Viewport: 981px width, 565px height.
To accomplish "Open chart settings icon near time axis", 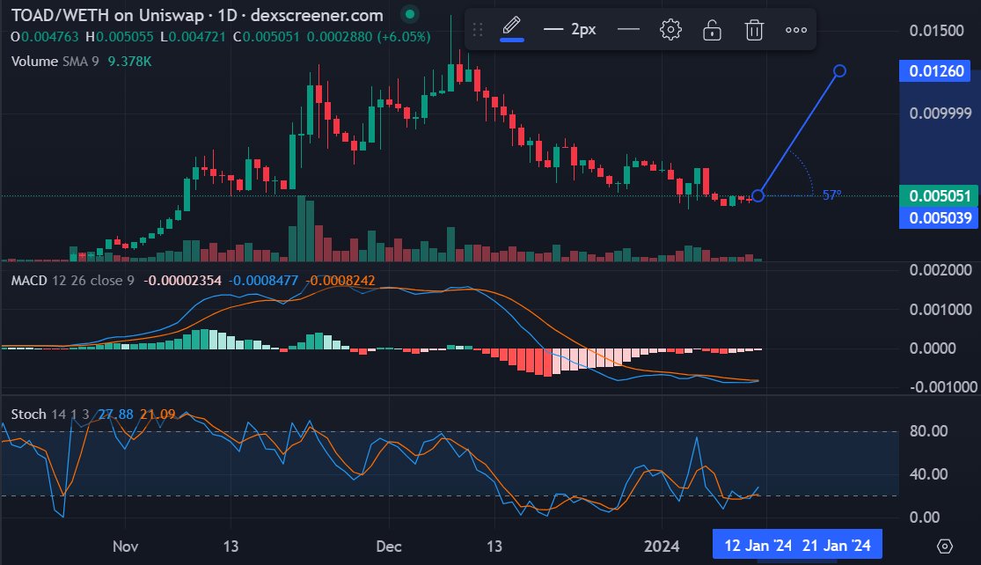I will pos(945,547).
